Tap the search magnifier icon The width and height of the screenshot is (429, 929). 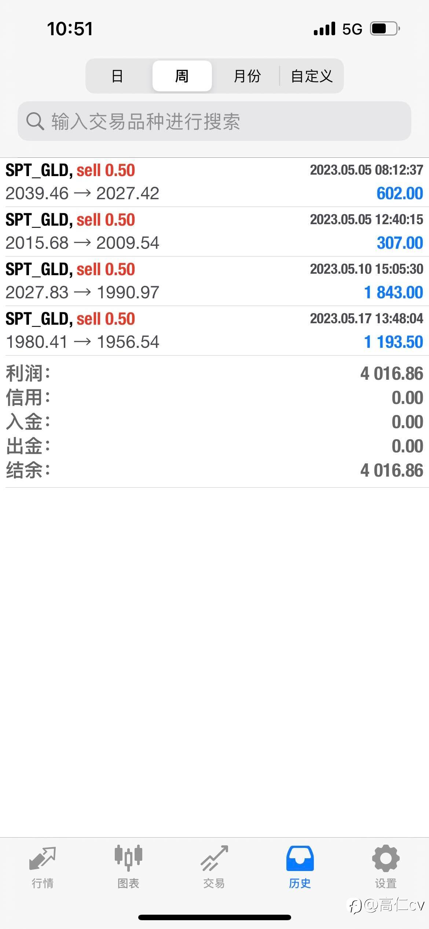pos(35,121)
